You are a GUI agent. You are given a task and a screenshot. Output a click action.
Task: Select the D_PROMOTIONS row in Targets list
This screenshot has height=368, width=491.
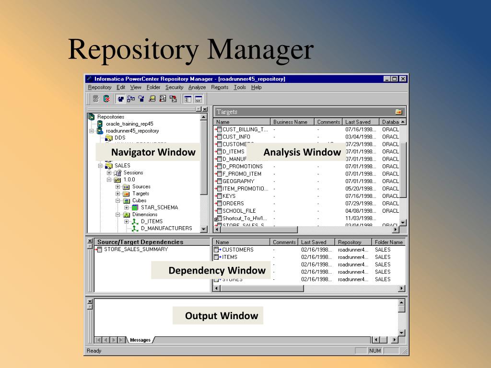pos(306,166)
